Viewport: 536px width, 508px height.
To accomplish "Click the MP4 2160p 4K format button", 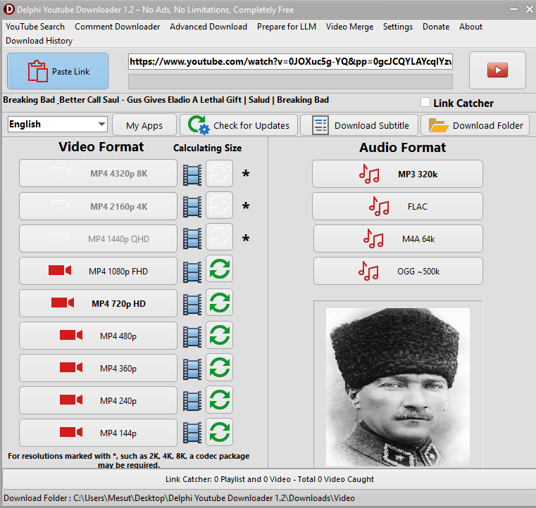I will [x=98, y=206].
